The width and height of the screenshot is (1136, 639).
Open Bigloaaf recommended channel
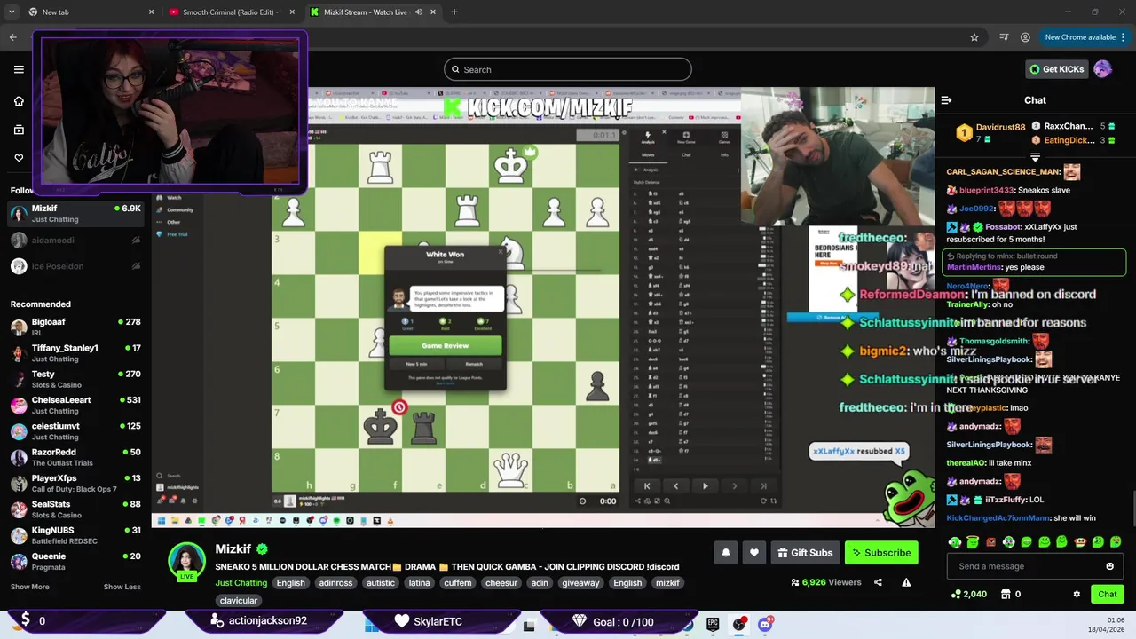point(75,327)
